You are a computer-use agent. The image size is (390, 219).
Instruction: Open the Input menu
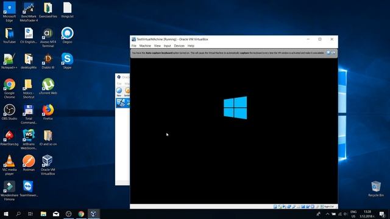[x=167, y=46]
